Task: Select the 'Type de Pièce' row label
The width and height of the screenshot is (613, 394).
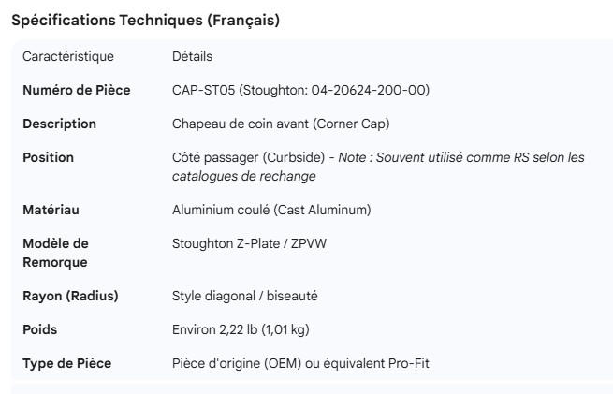Action: pyautogui.click(x=66, y=363)
